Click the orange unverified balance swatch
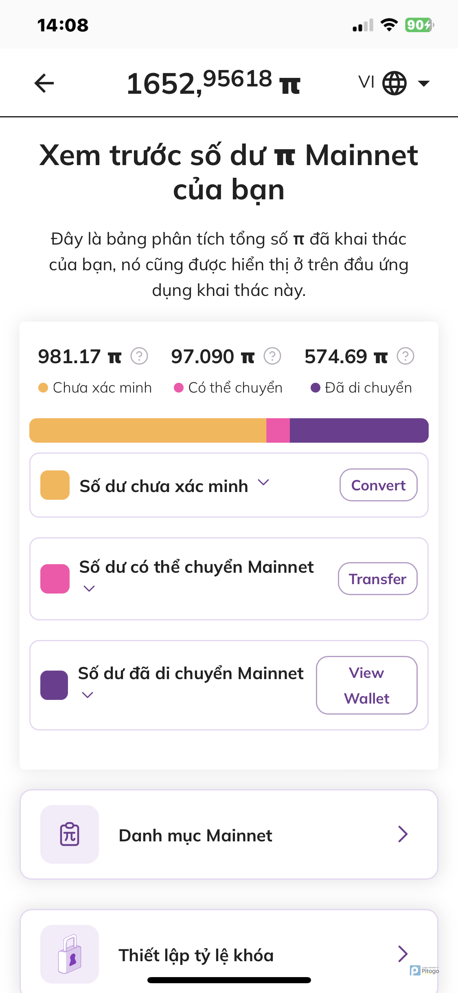The width and height of the screenshot is (458, 993). 55,485
